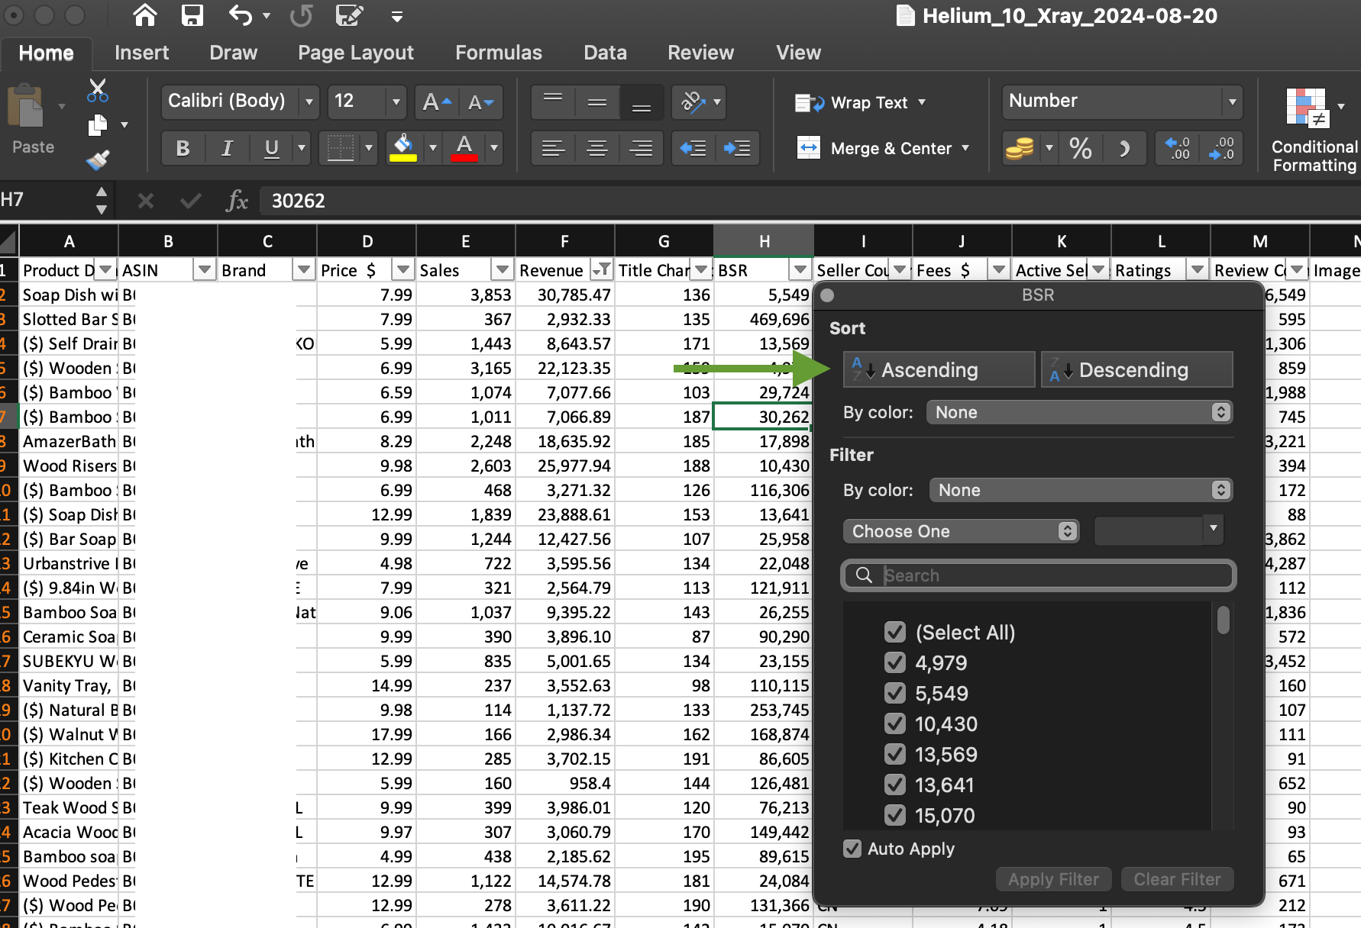This screenshot has width=1361, height=928.
Task: Cut selection with the scissors icon
Action: (x=98, y=90)
